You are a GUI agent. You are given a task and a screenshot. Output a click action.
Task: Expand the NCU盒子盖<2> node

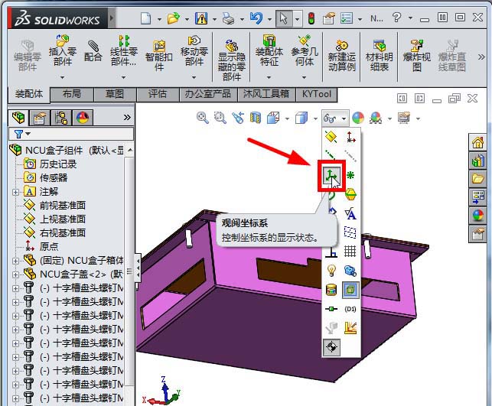15,274
